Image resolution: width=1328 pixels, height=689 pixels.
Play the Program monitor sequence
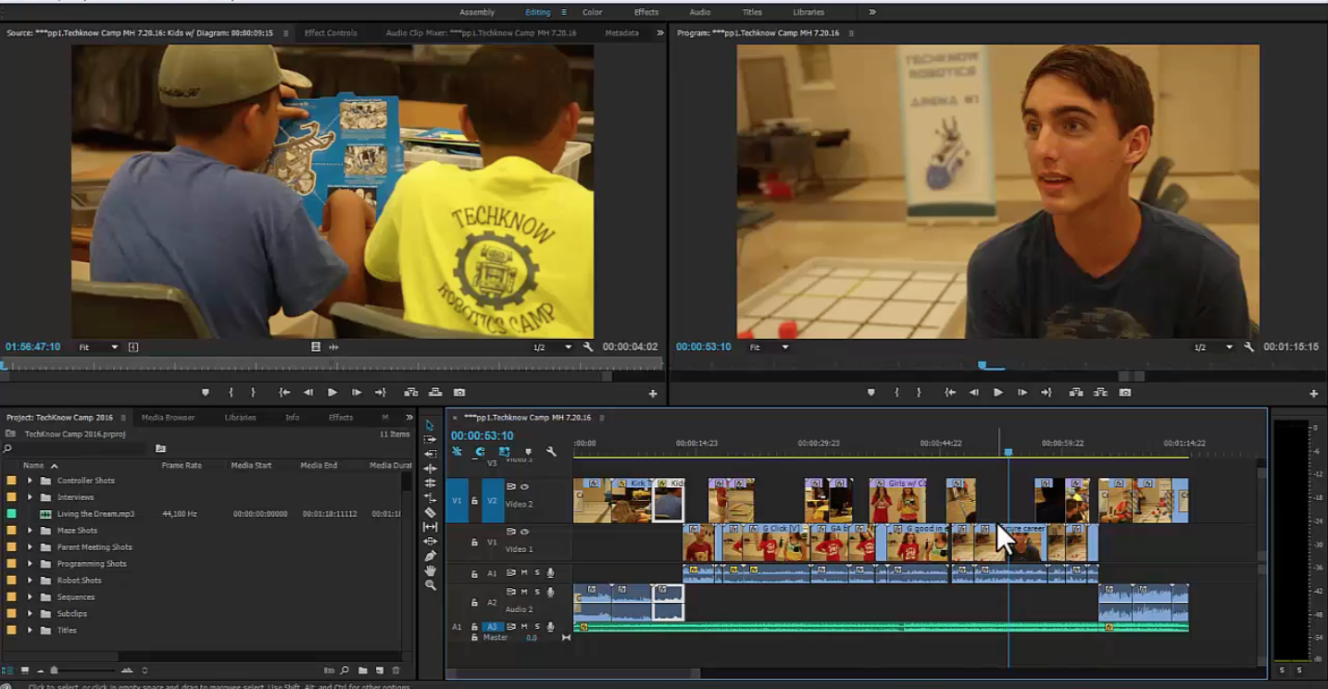click(997, 393)
